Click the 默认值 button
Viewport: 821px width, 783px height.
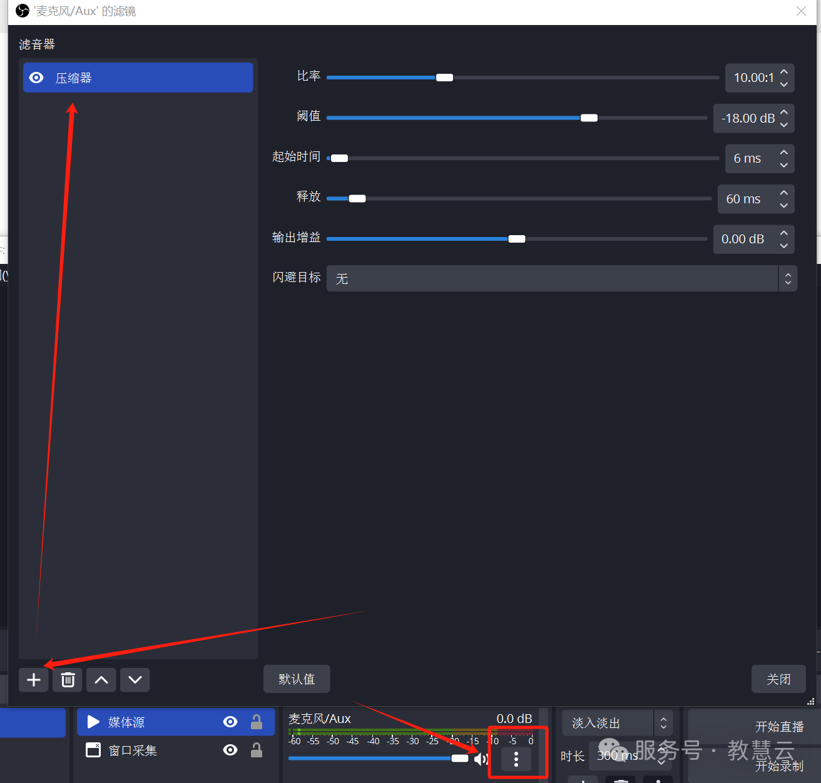(x=297, y=679)
